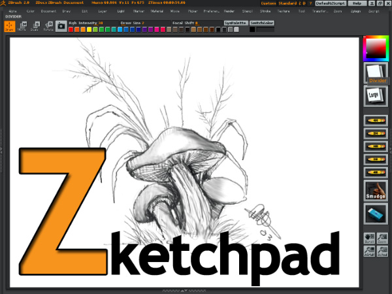Image resolution: width=392 pixels, height=294 pixels.
Task: Select the Large paper thumbnail
Action: [376, 97]
